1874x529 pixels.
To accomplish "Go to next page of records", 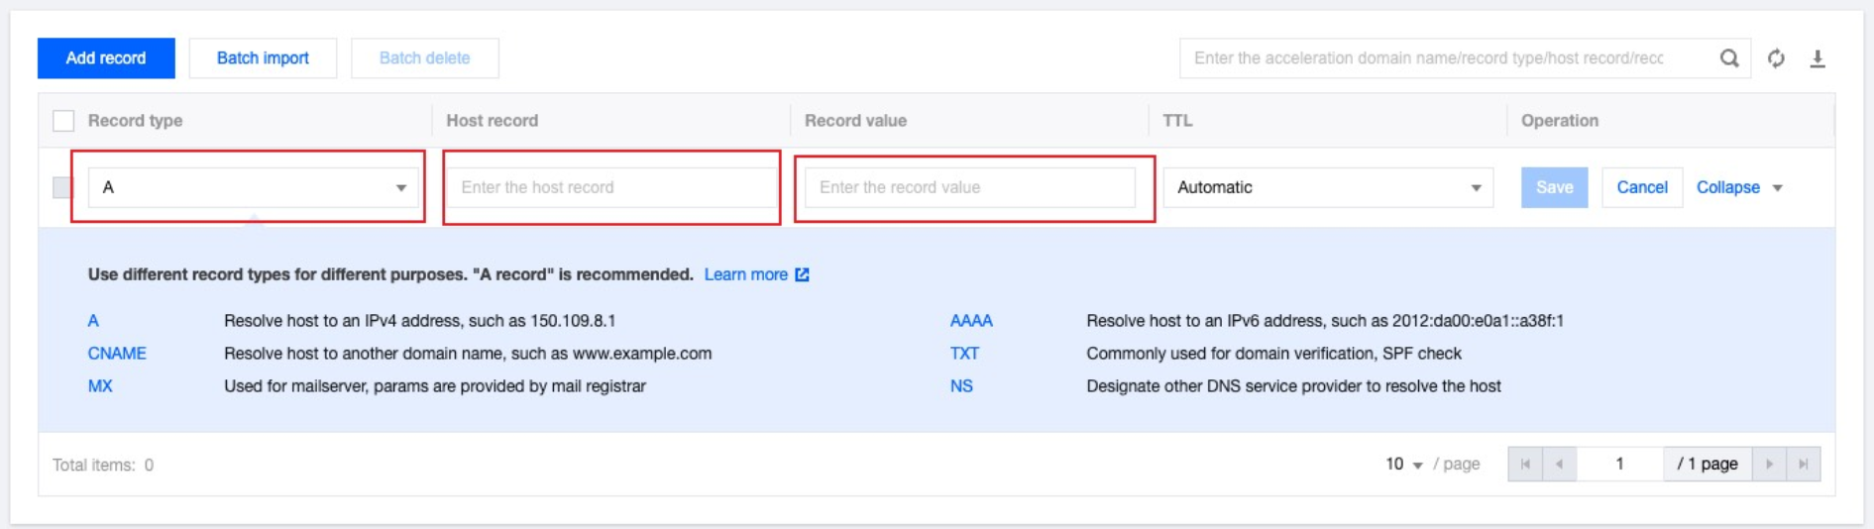I will (1769, 464).
